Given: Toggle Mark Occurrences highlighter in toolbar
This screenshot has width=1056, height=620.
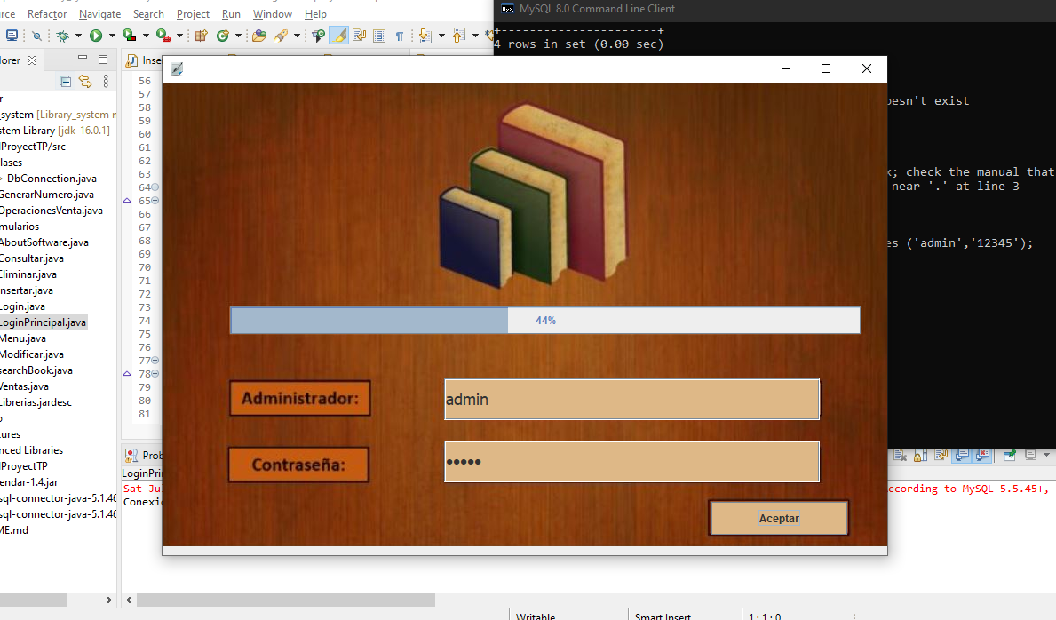Looking at the screenshot, I should [338, 35].
